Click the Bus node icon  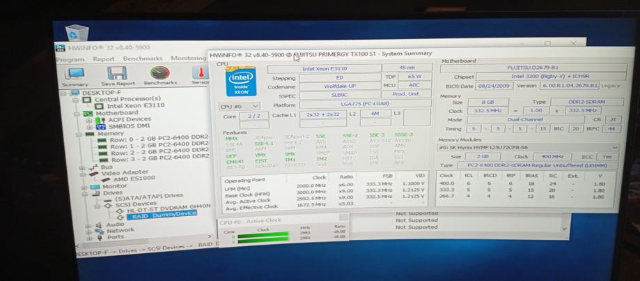click(x=93, y=167)
